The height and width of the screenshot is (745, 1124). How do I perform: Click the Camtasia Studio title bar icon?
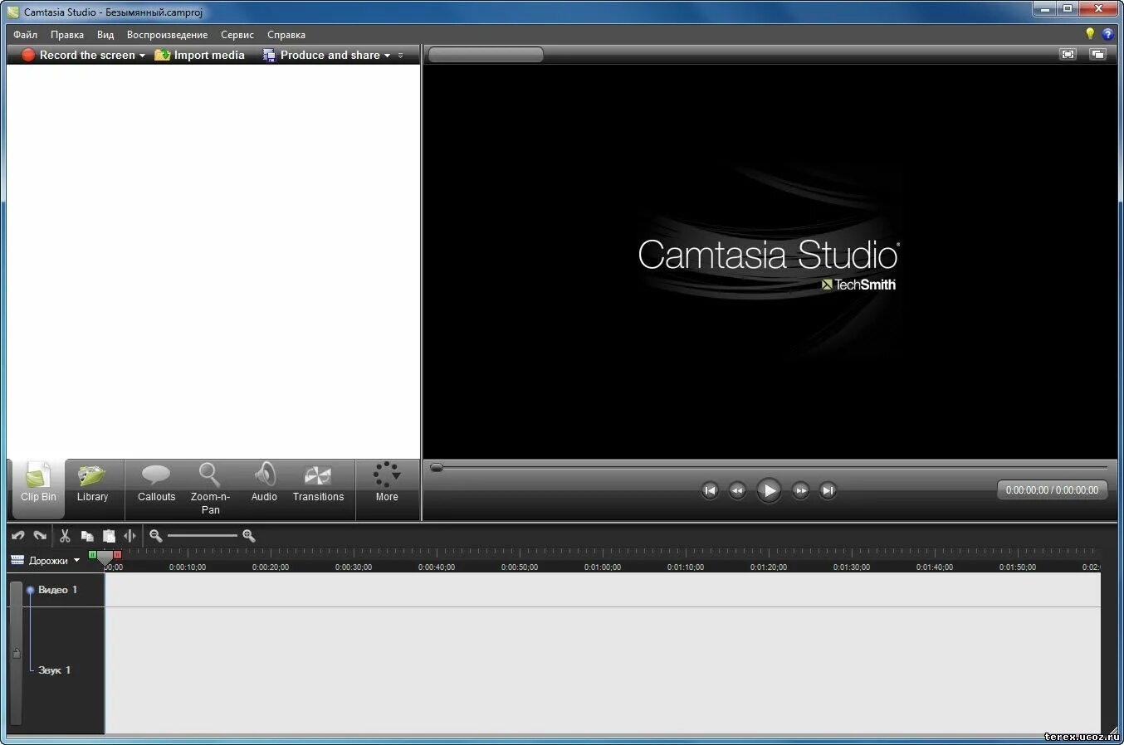pos(13,12)
